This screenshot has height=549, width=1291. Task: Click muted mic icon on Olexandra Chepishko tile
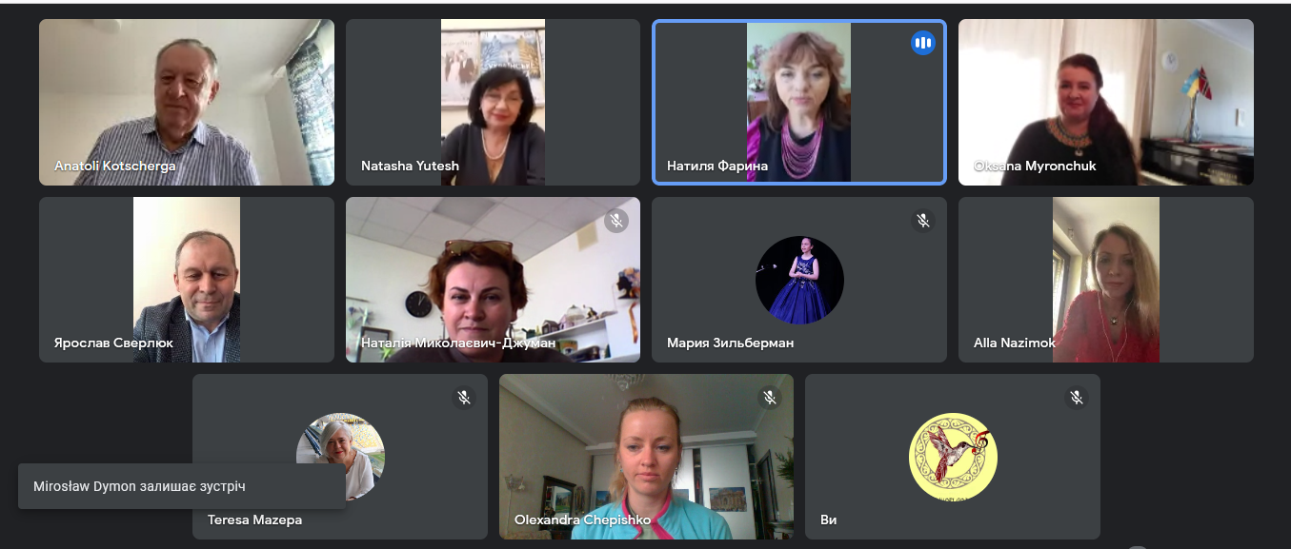[x=770, y=398]
